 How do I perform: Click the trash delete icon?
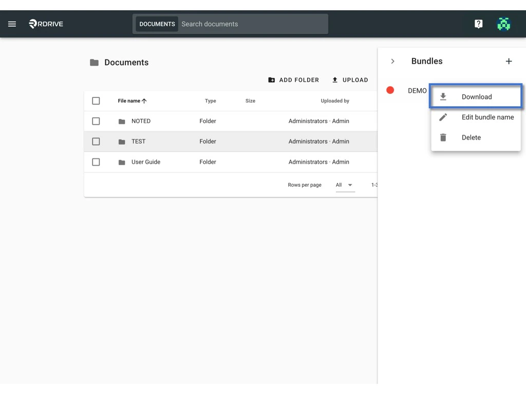point(443,137)
